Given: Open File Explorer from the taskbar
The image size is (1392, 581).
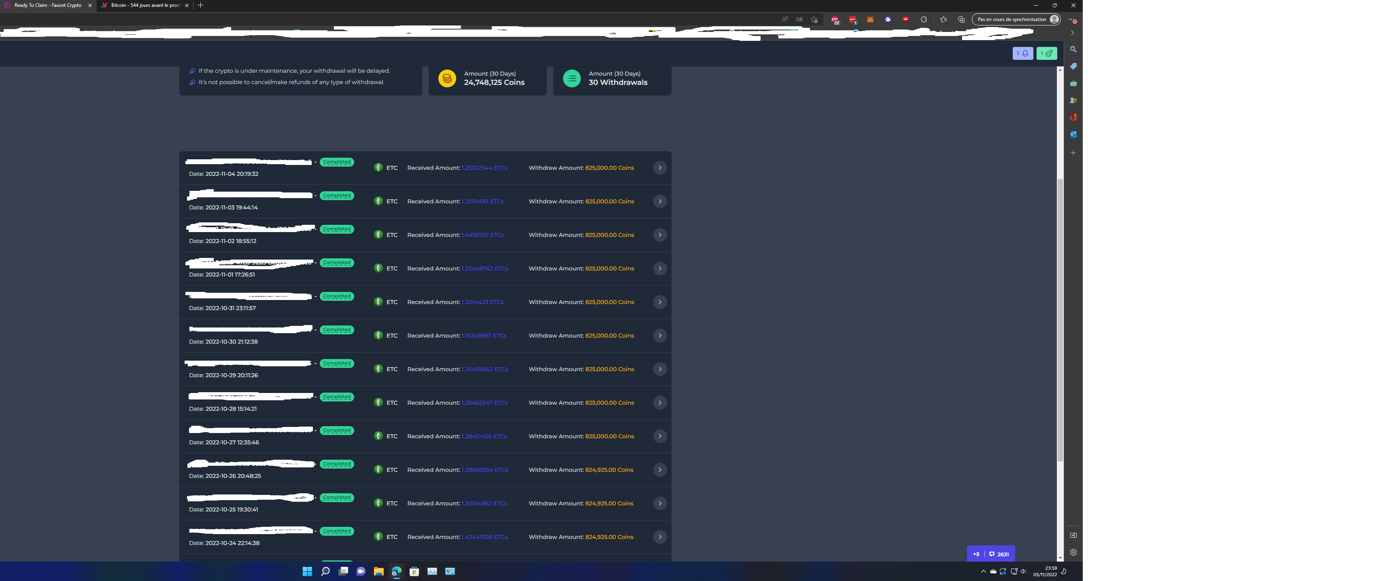Looking at the screenshot, I should coord(378,571).
